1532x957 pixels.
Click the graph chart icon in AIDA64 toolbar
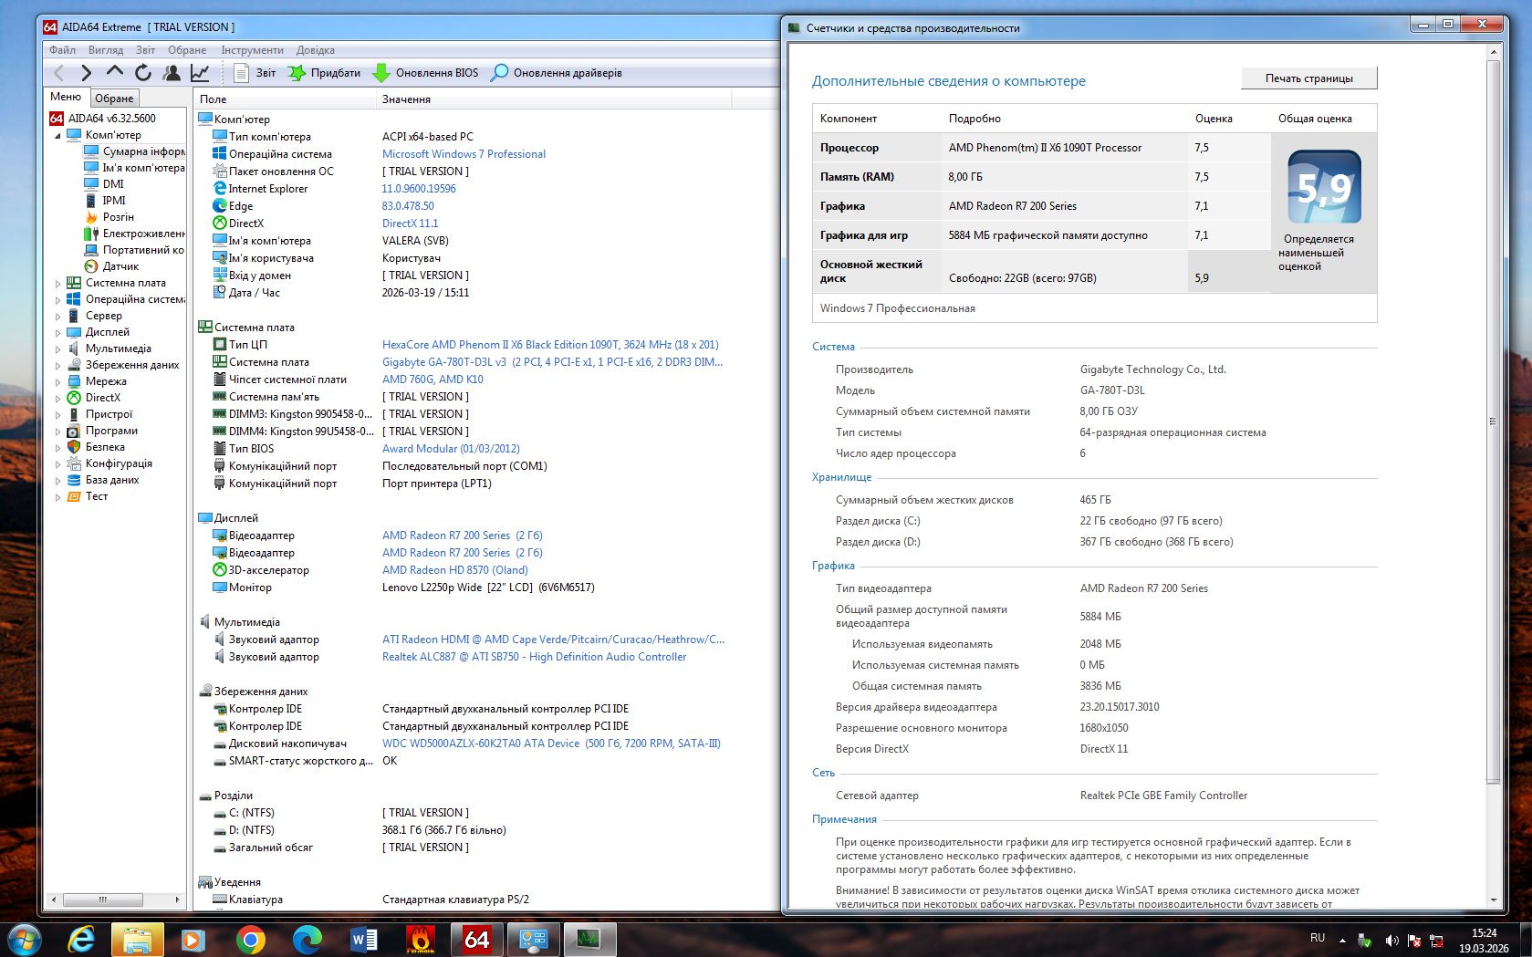click(x=200, y=73)
